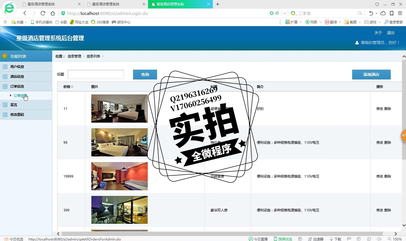Open the undo closed tabs dropdown arrow

[x=376, y=13]
